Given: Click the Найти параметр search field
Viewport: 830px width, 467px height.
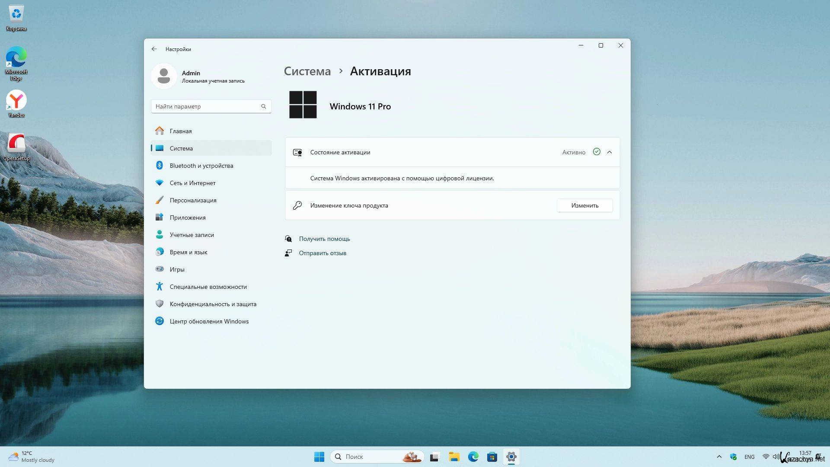Looking at the screenshot, I should tap(207, 106).
